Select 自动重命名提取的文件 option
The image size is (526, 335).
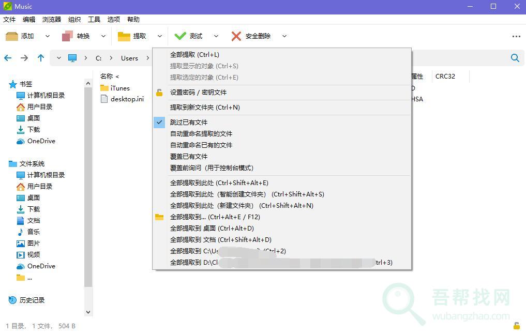pos(201,134)
